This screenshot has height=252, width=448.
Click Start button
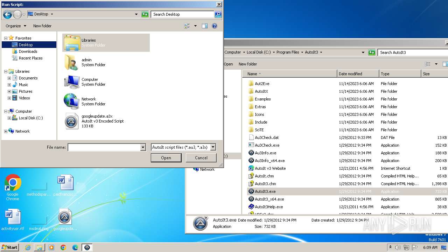click(x=9, y=247)
